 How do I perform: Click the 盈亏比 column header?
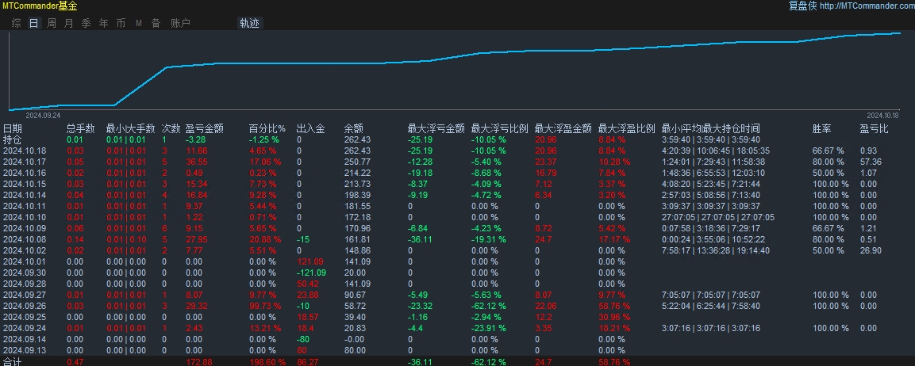coord(875,128)
